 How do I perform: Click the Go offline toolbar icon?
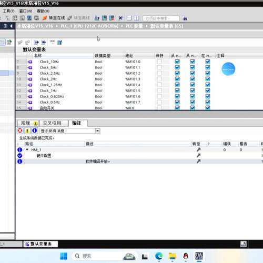[69, 18]
